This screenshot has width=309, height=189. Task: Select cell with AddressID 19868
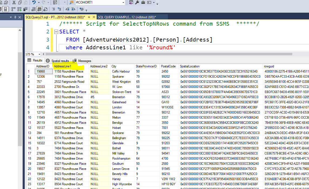44,71
